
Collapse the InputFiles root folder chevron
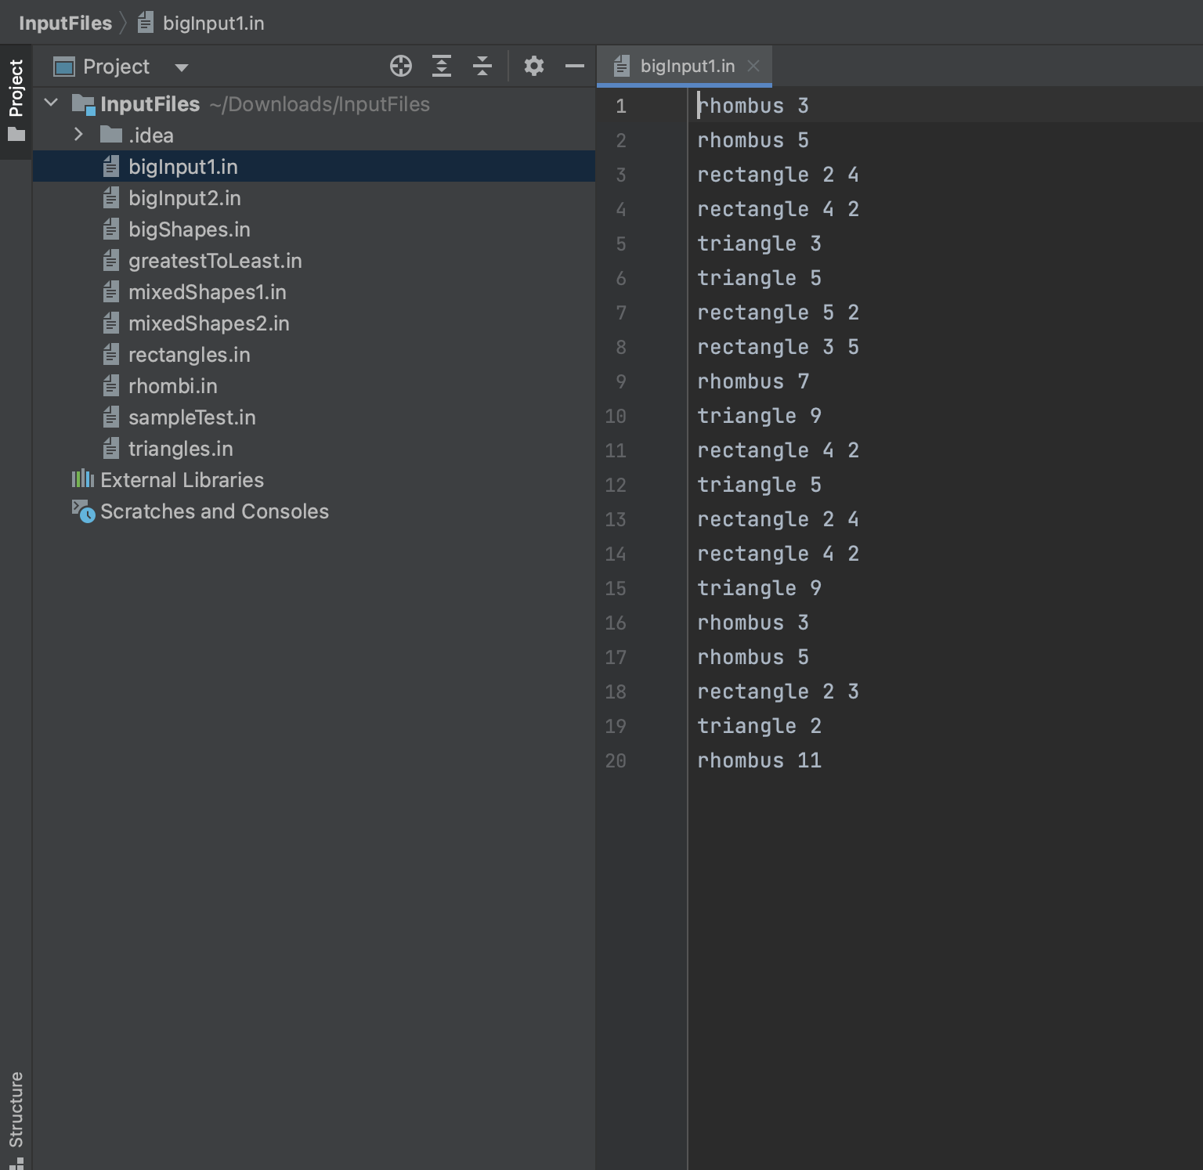click(52, 103)
